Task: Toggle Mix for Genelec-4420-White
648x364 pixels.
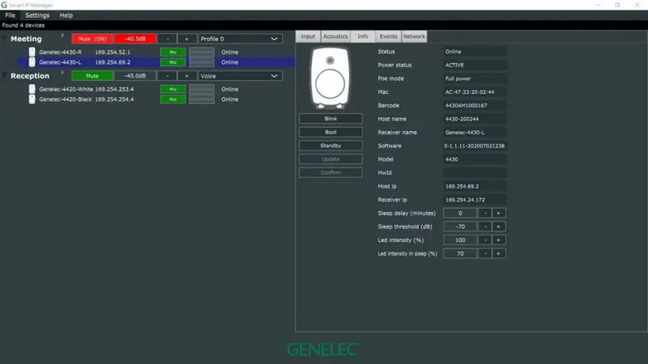Action: pos(173,89)
